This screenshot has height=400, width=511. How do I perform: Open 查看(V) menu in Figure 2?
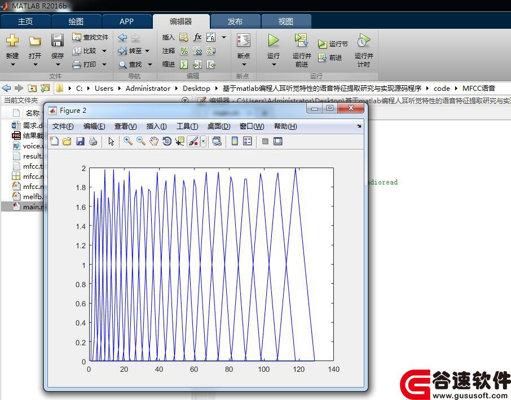125,126
